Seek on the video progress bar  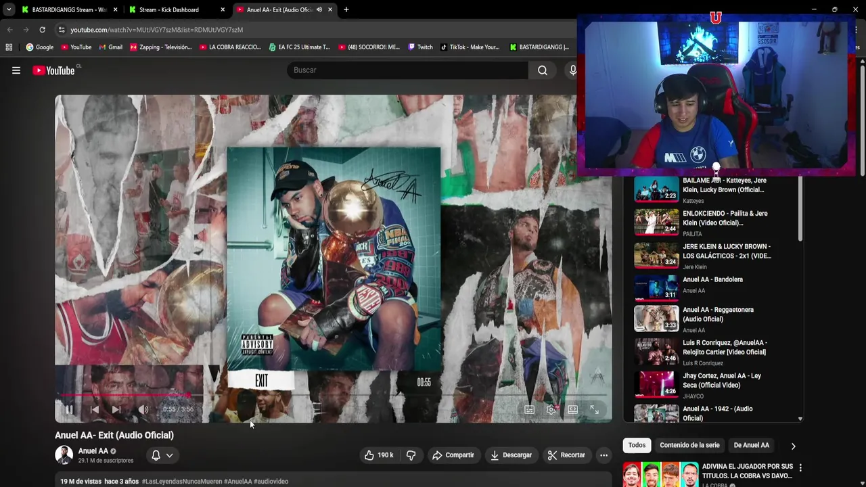(x=334, y=394)
